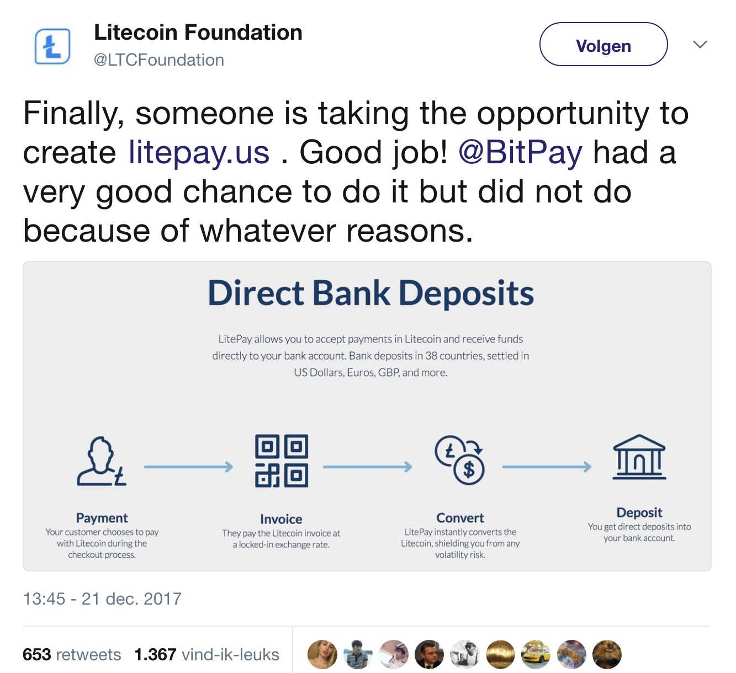Viewport: 736px width, 673px height.
Task: Open the space-themed liker avatar
Action: tap(571, 654)
